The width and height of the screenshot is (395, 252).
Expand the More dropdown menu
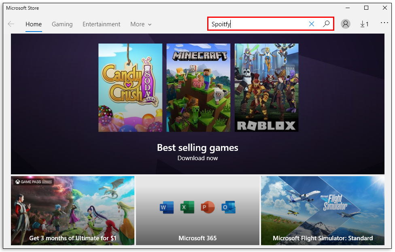click(x=141, y=24)
